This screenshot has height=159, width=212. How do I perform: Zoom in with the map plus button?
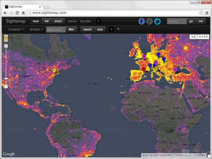6,46
